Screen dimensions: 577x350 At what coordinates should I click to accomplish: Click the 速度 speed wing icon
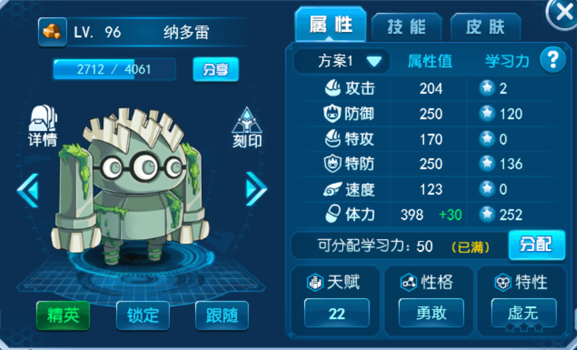click(333, 190)
